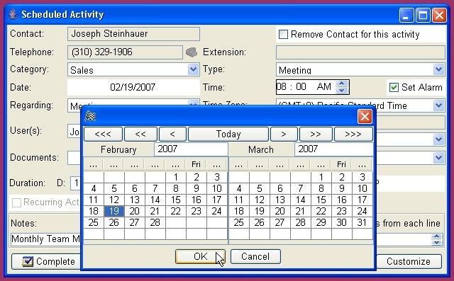Select March 19 in calendar

pos(260,211)
